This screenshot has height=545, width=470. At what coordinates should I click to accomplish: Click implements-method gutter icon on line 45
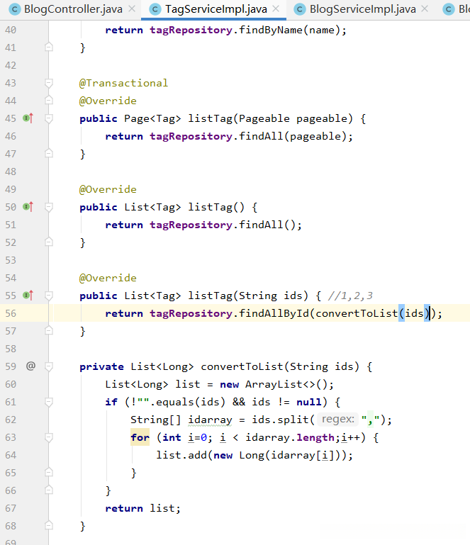point(28,118)
